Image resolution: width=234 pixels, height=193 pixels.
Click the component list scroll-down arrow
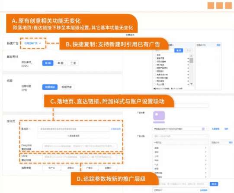[x=191, y=84]
